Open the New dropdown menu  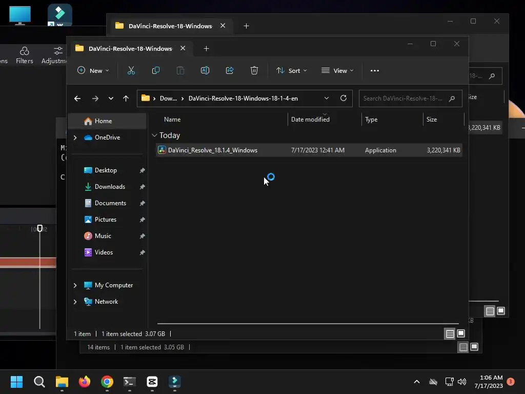[x=93, y=71]
